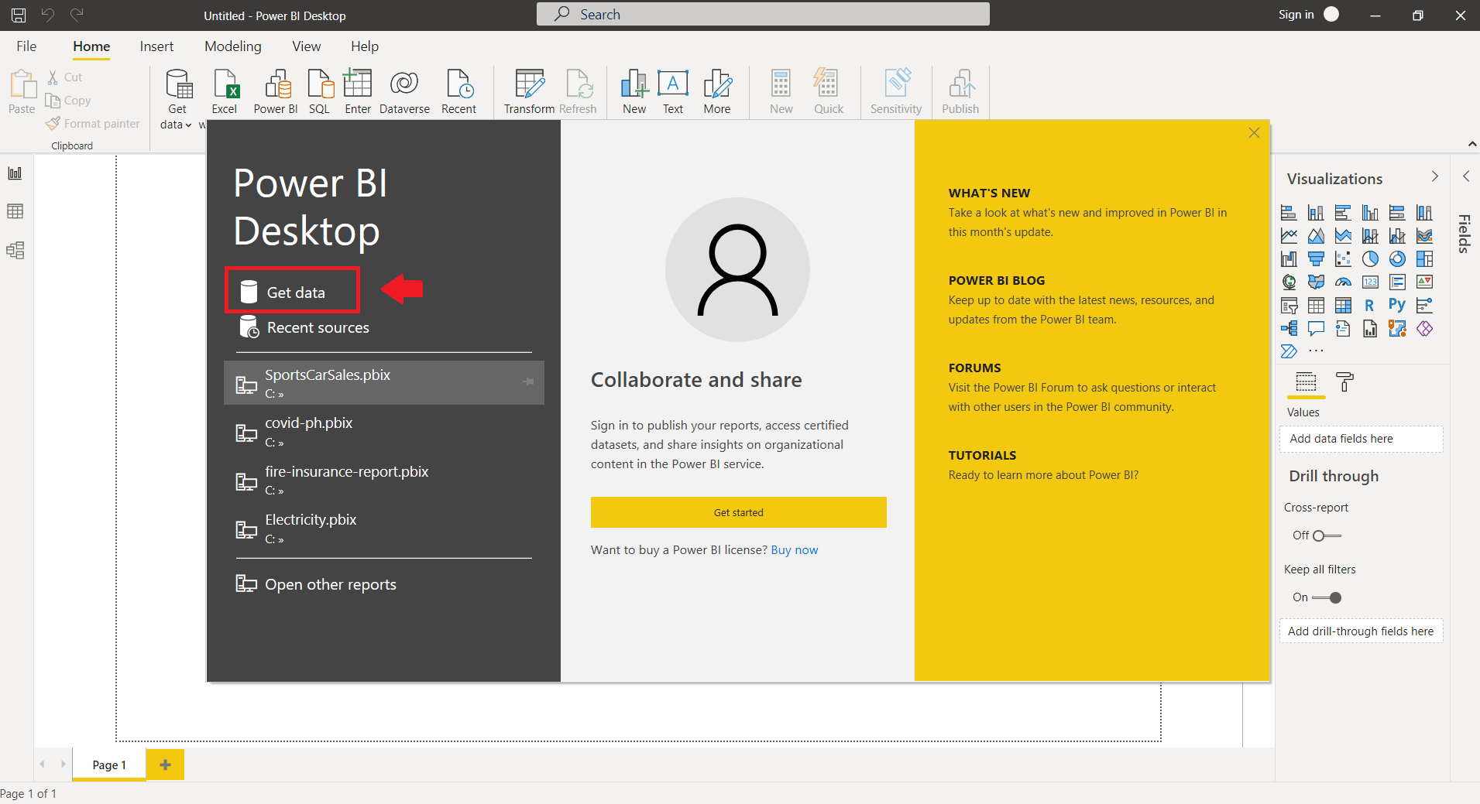The width and height of the screenshot is (1480, 804).
Task: Select the R script visual
Action: (x=1370, y=306)
